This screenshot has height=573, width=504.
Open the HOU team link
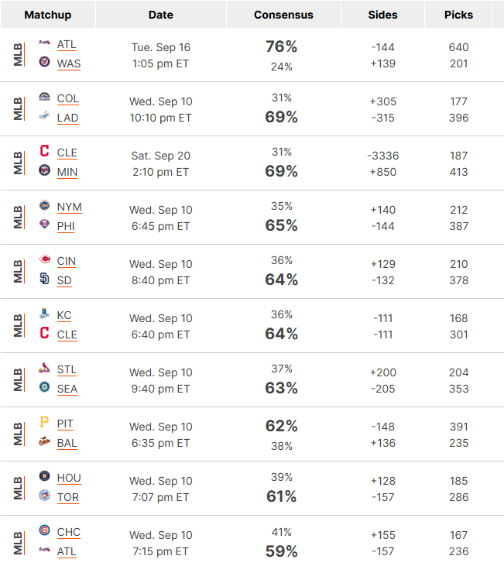coord(69,478)
